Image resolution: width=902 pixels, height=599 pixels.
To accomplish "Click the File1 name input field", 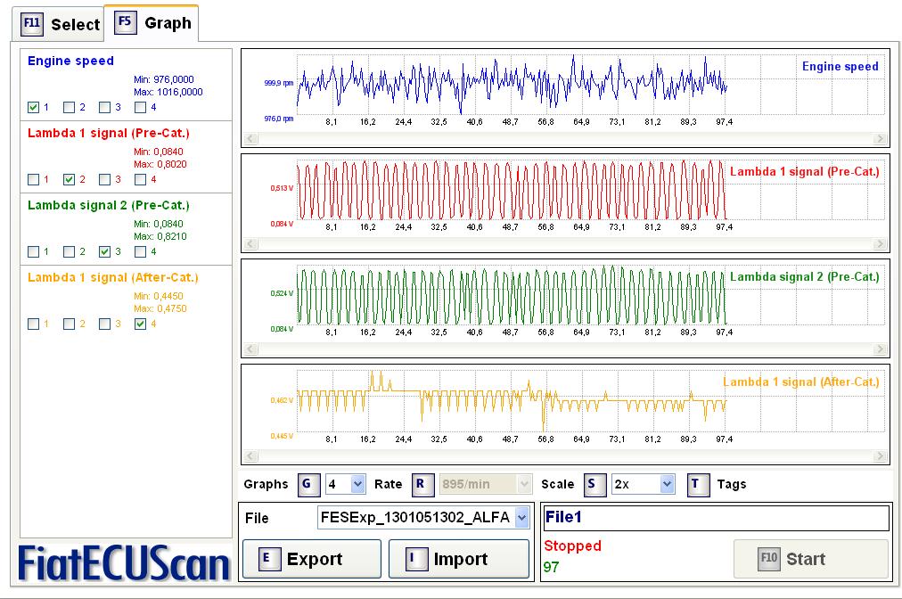I will coord(717,518).
